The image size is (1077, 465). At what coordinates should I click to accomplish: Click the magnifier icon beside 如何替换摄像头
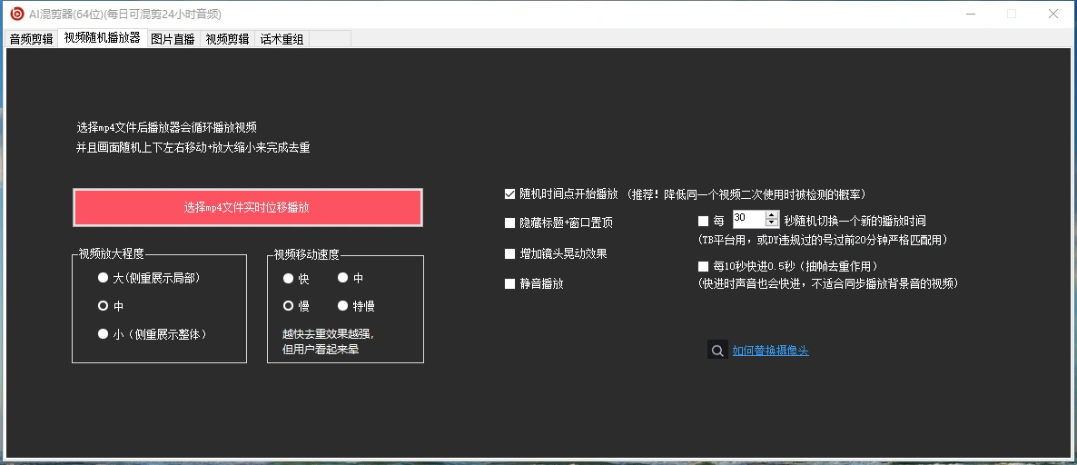pos(716,351)
